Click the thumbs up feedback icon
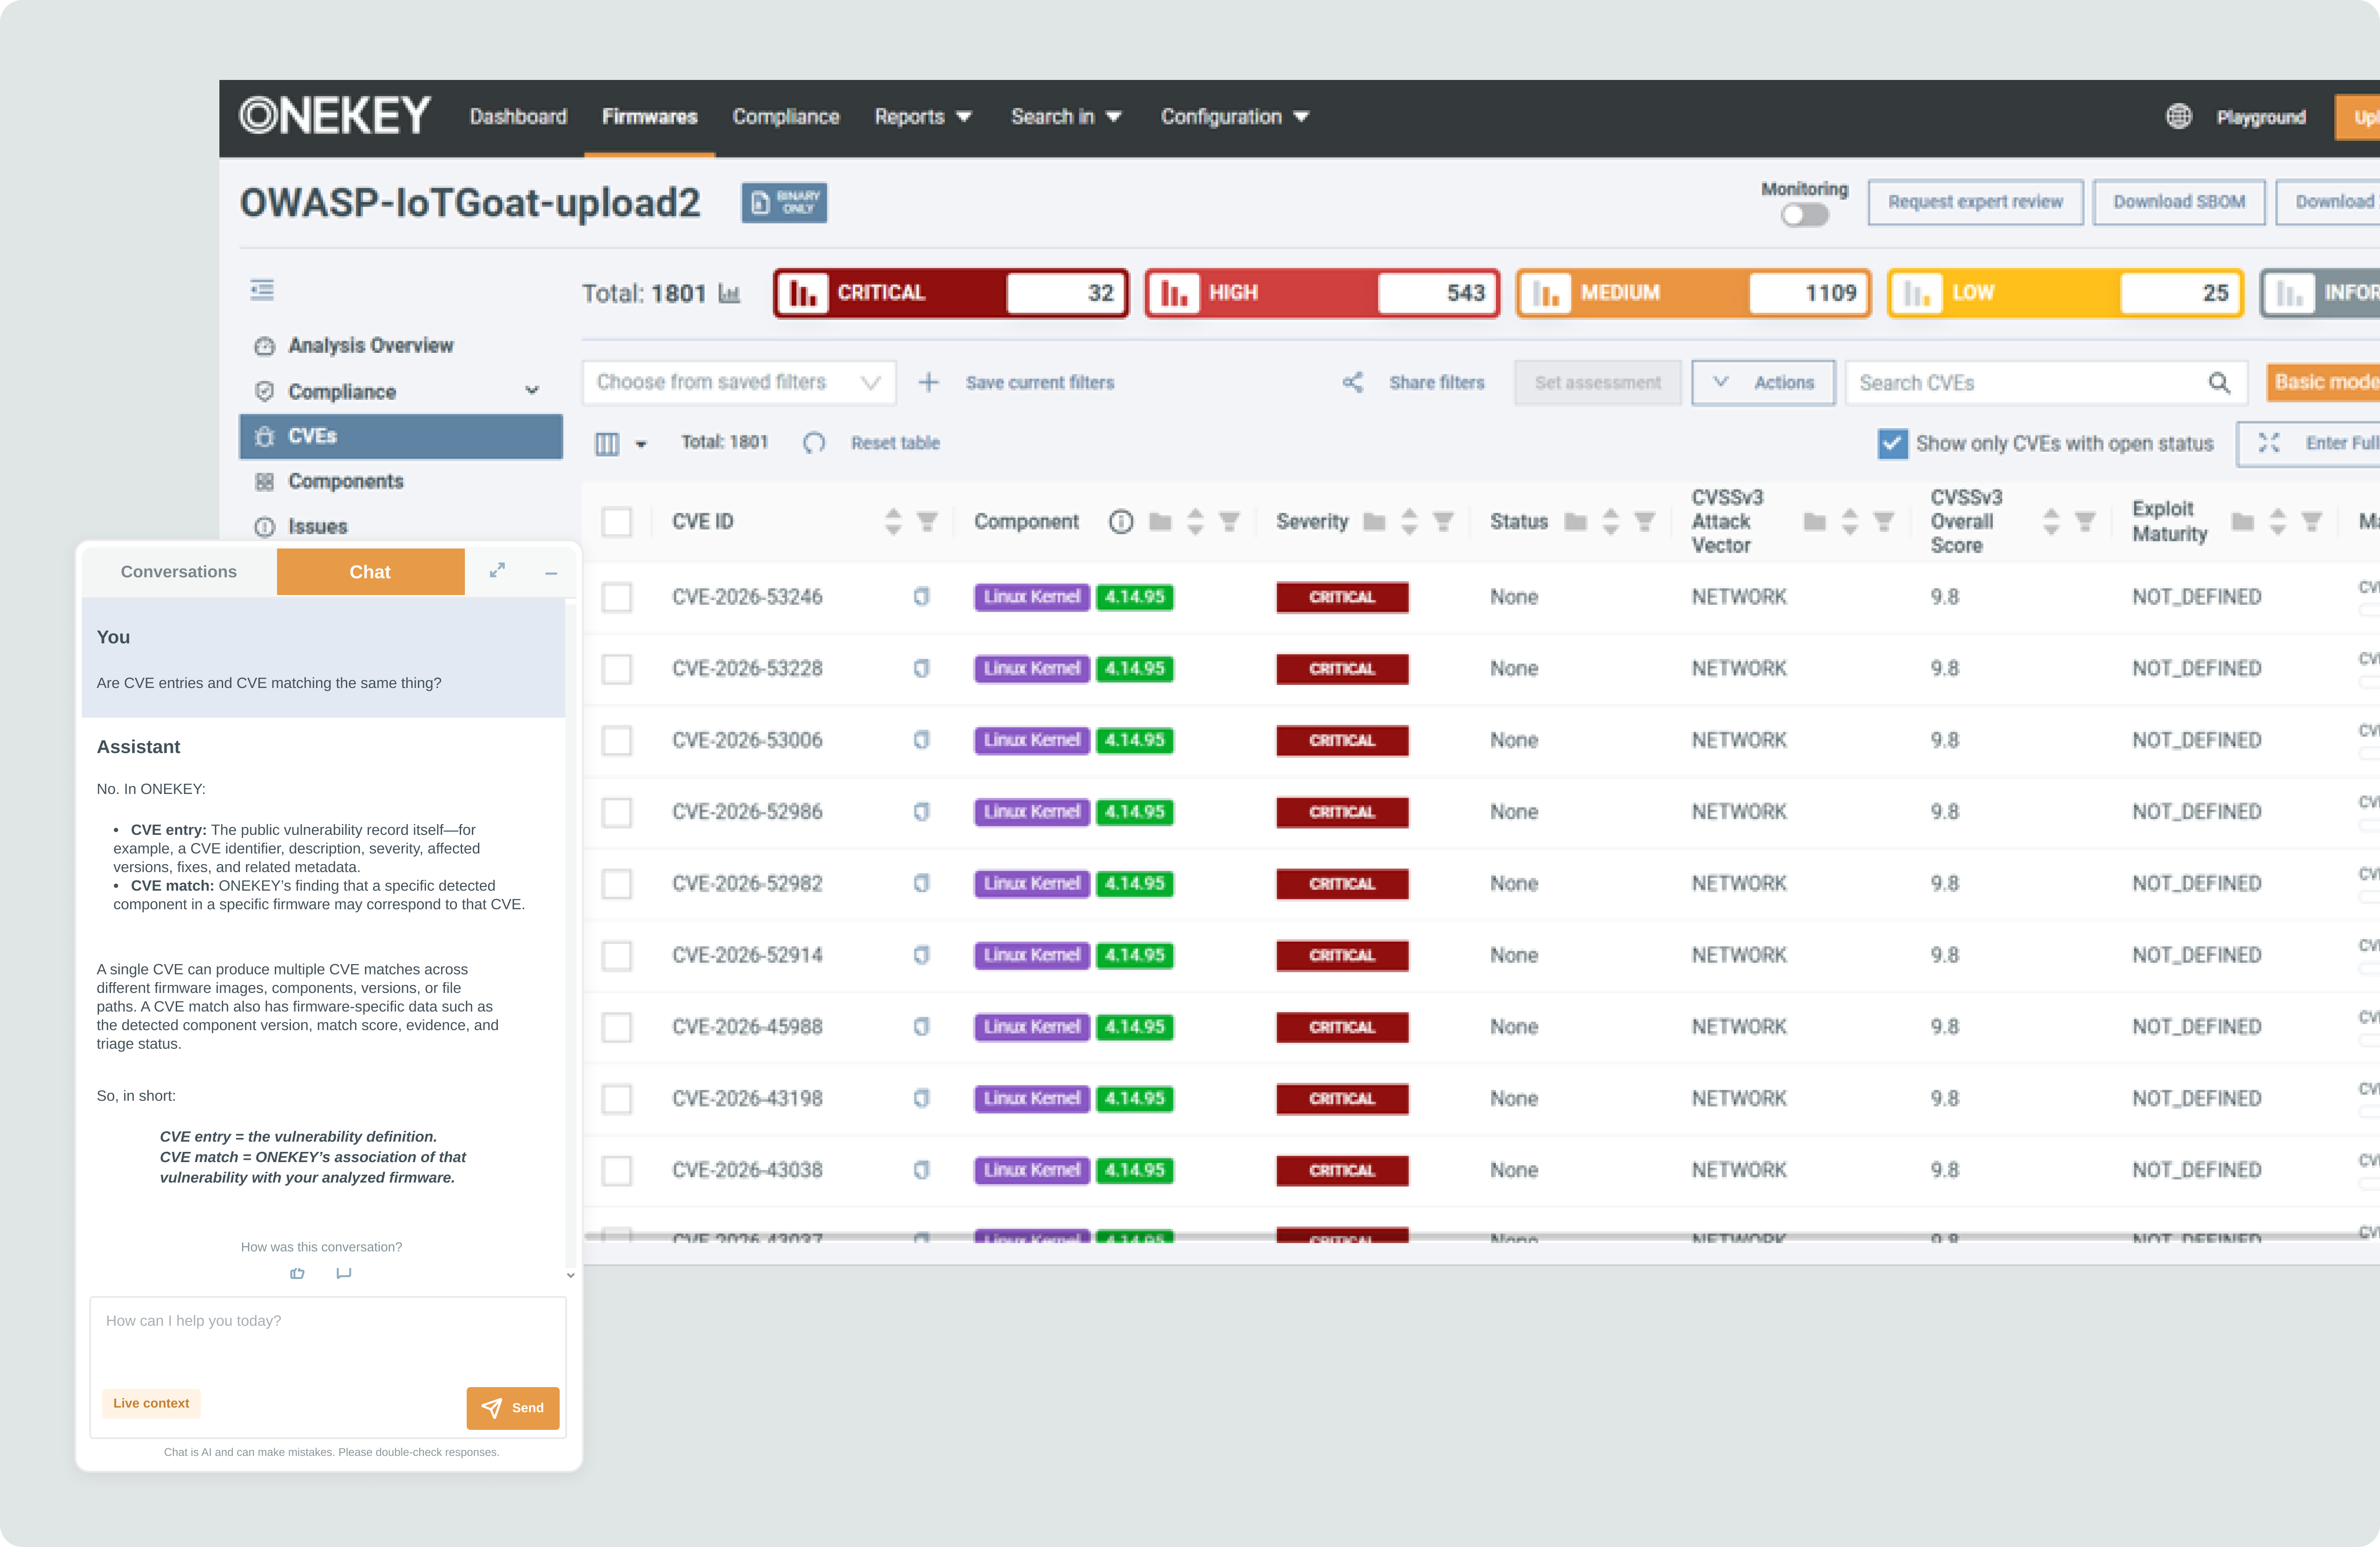The width and height of the screenshot is (2380, 1547). [297, 1273]
